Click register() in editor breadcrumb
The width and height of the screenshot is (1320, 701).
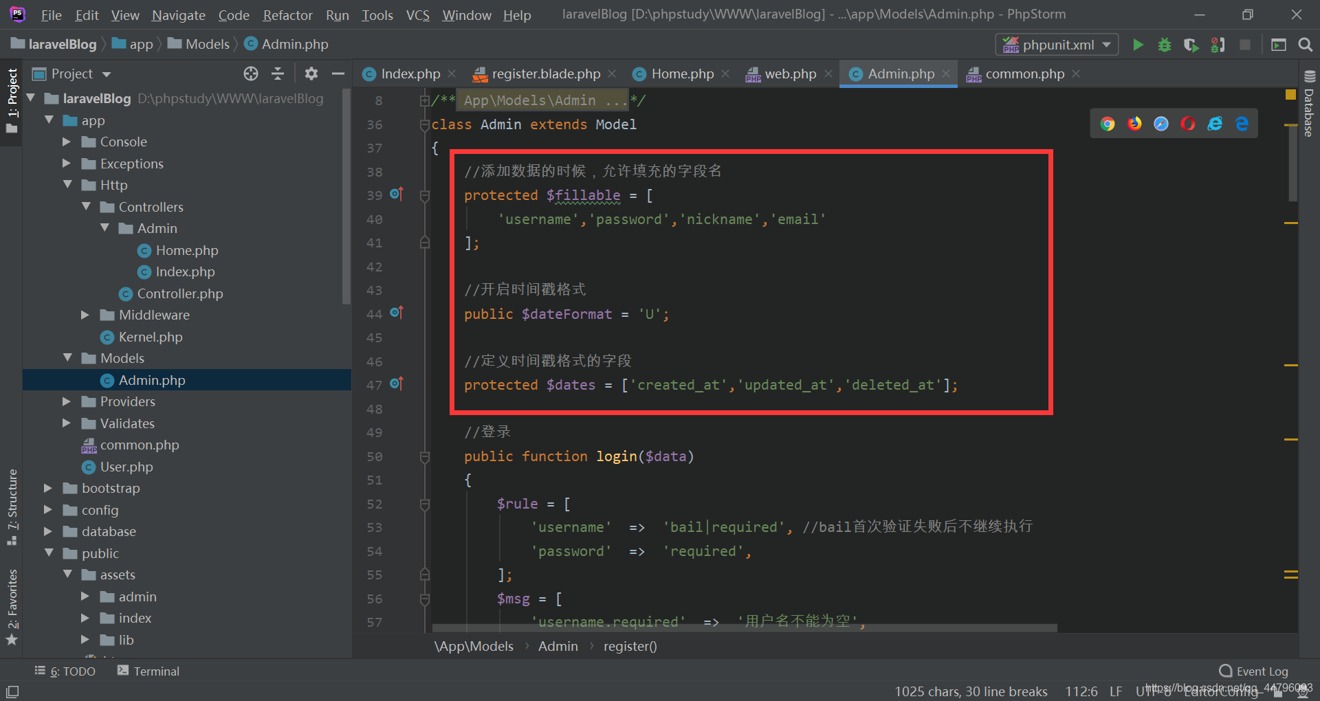pos(630,646)
